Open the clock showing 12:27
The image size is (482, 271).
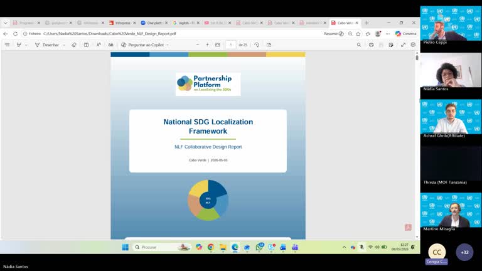(400, 247)
